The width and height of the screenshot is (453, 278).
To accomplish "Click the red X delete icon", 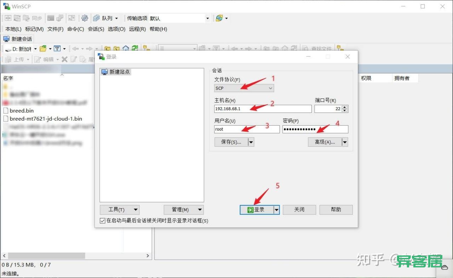I will 64,59.
